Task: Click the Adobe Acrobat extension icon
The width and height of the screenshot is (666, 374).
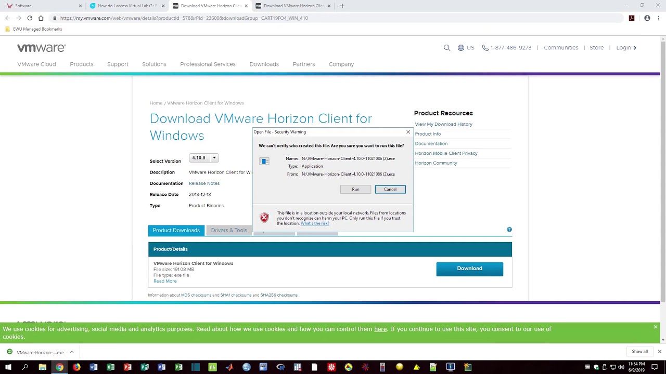Action: point(632,18)
